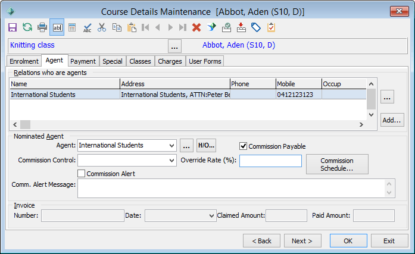Click the Mobile column header
Screen dimensions: 415x254
pyautogui.click(x=299, y=84)
